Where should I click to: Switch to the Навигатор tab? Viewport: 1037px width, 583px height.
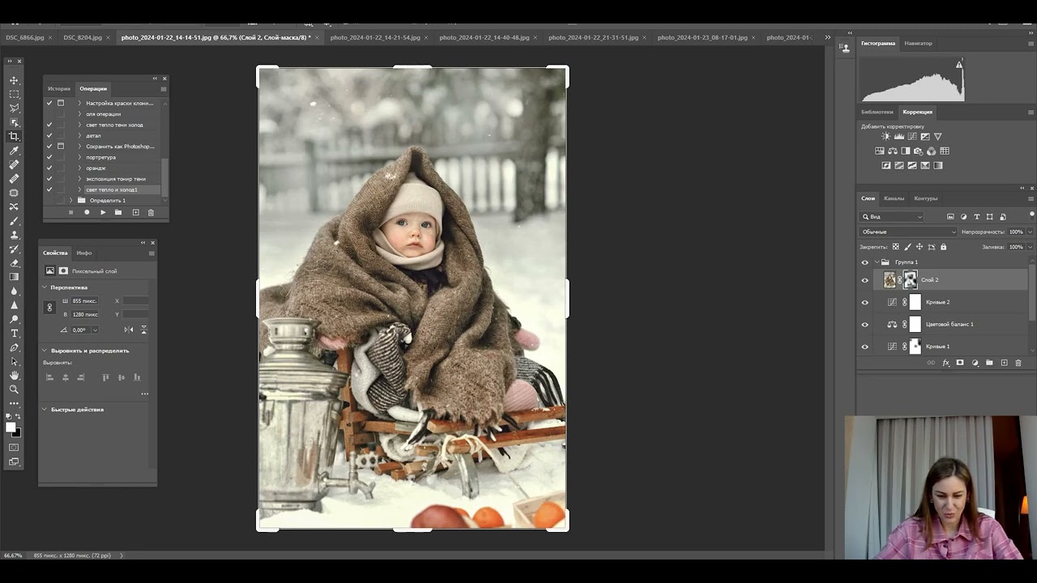(x=918, y=43)
